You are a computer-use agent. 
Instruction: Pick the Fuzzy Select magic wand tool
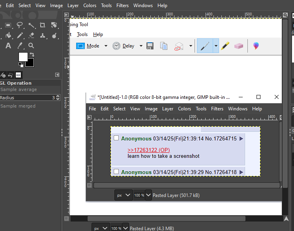pyautogui.click(x=31, y=25)
